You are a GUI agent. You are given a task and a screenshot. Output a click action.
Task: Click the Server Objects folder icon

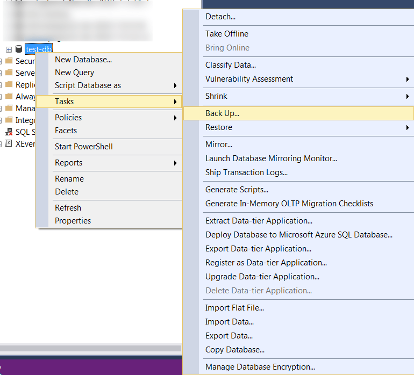pyautogui.click(x=9, y=73)
